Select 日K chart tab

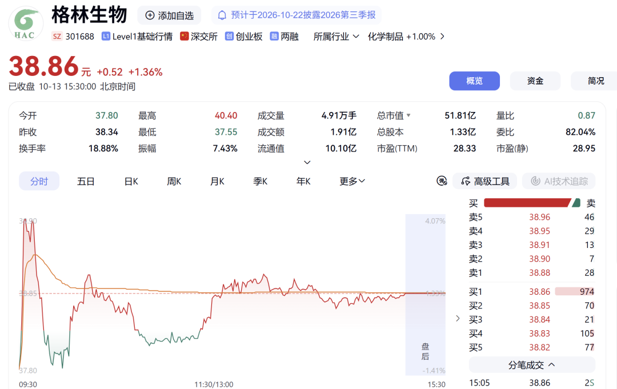[x=131, y=181]
